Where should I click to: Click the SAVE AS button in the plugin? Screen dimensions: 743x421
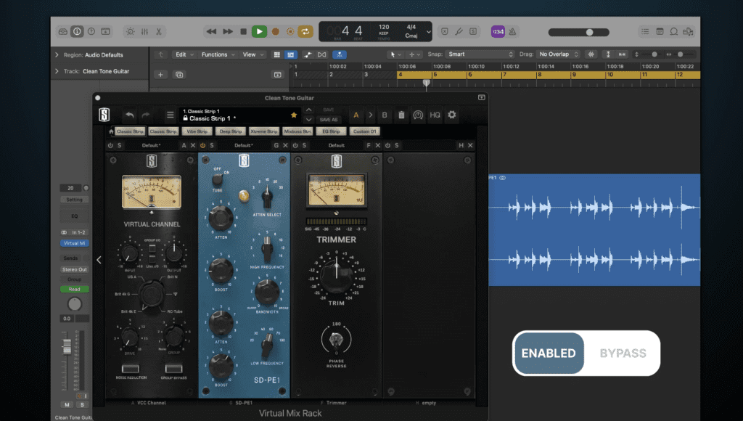pos(328,118)
